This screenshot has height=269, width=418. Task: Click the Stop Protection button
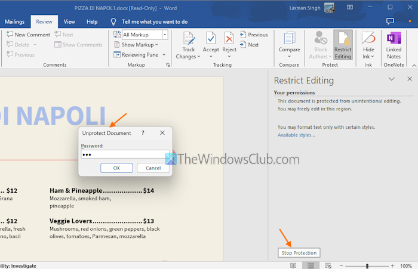coord(299,253)
